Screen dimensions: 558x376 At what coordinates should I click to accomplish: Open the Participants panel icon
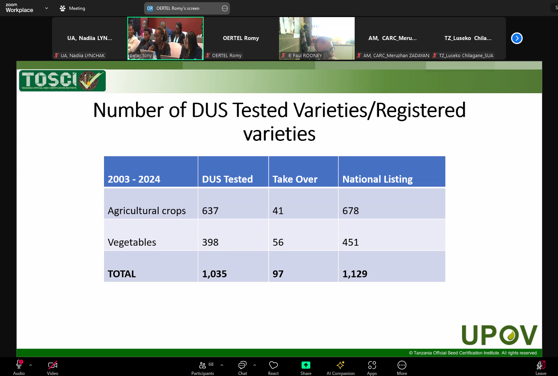pos(203,365)
